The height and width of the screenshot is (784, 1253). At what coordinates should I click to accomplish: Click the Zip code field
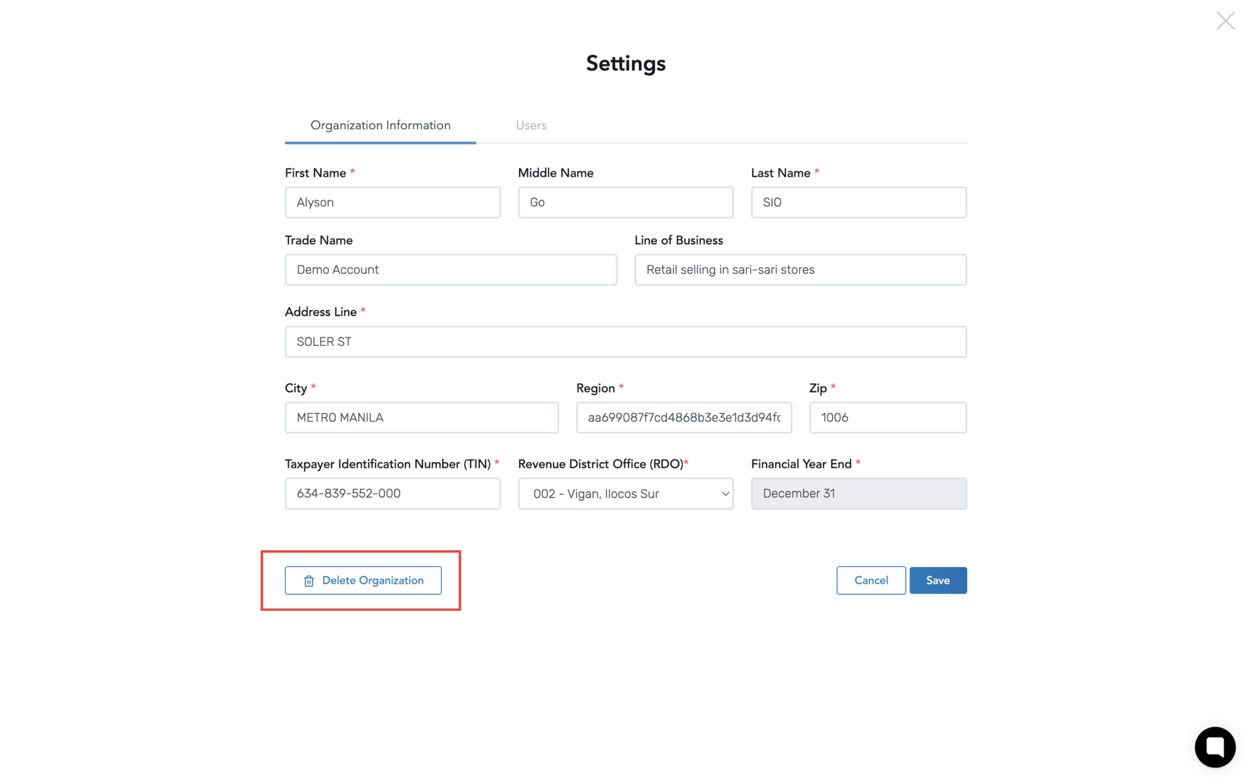click(887, 418)
